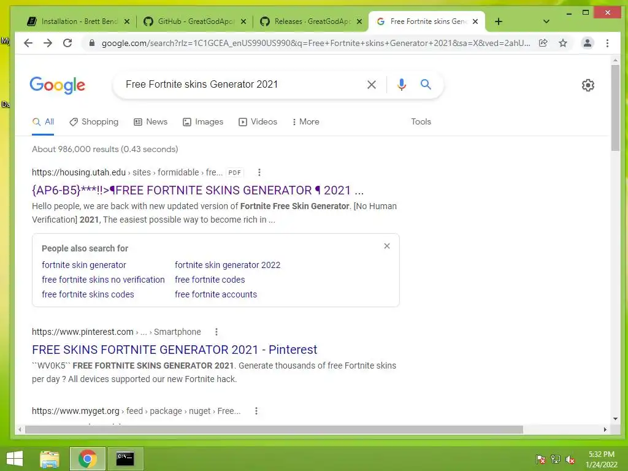Close the Releases GreatGodApo tab
The height and width of the screenshot is (471, 628).
[x=359, y=21]
